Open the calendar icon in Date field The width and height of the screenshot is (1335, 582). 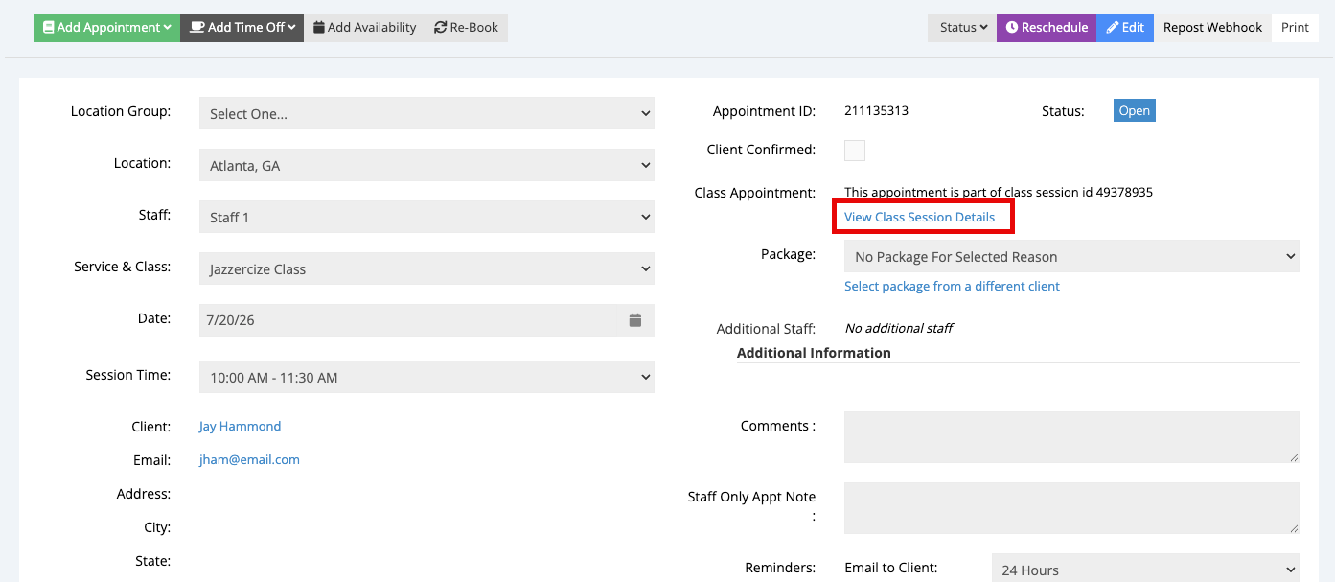634,320
